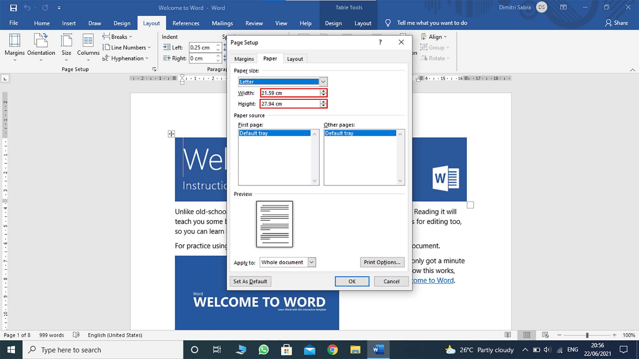Launch the Page Setup dialog launcher
639x359 pixels.
[154, 69]
